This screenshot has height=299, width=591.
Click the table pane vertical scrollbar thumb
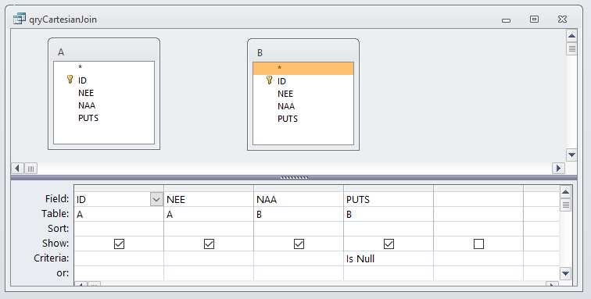[x=571, y=48]
